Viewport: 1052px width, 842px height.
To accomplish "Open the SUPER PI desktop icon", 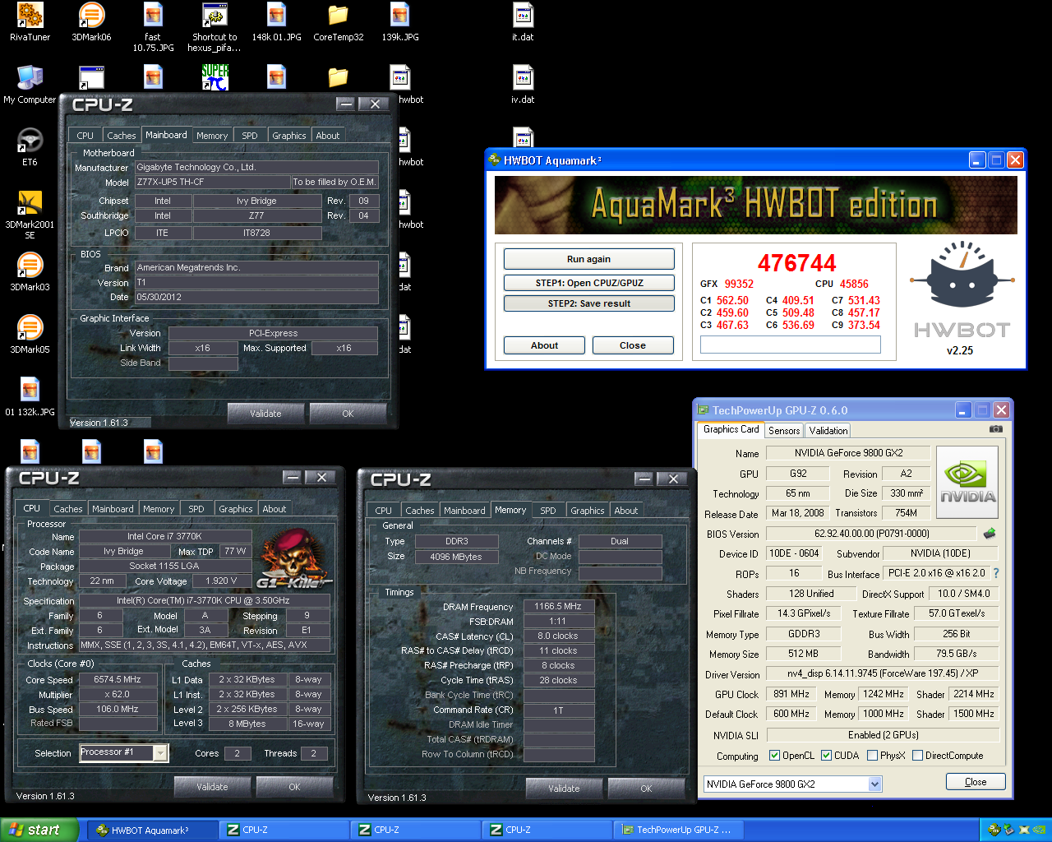I will click(x=215, y=77).
